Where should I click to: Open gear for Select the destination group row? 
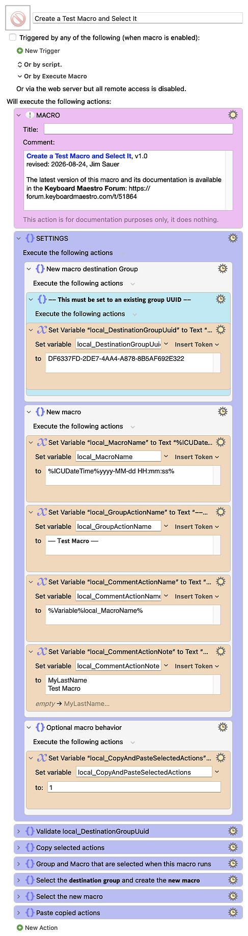coord(233,880)
